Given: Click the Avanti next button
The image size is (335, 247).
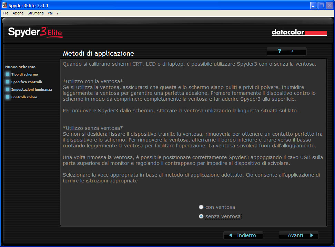Looking at the screenshot, I should [299, 235].
